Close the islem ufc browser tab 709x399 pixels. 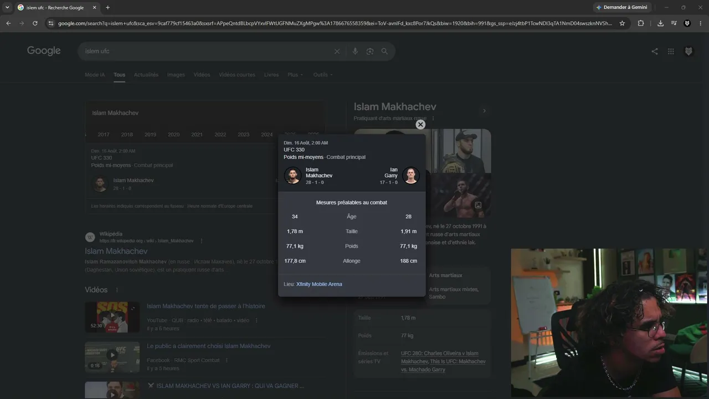pyautogui.click(x=94, y=8)
